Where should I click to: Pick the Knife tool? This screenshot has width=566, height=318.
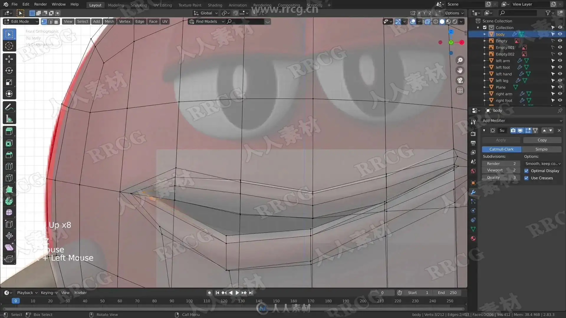pos(9,178)
